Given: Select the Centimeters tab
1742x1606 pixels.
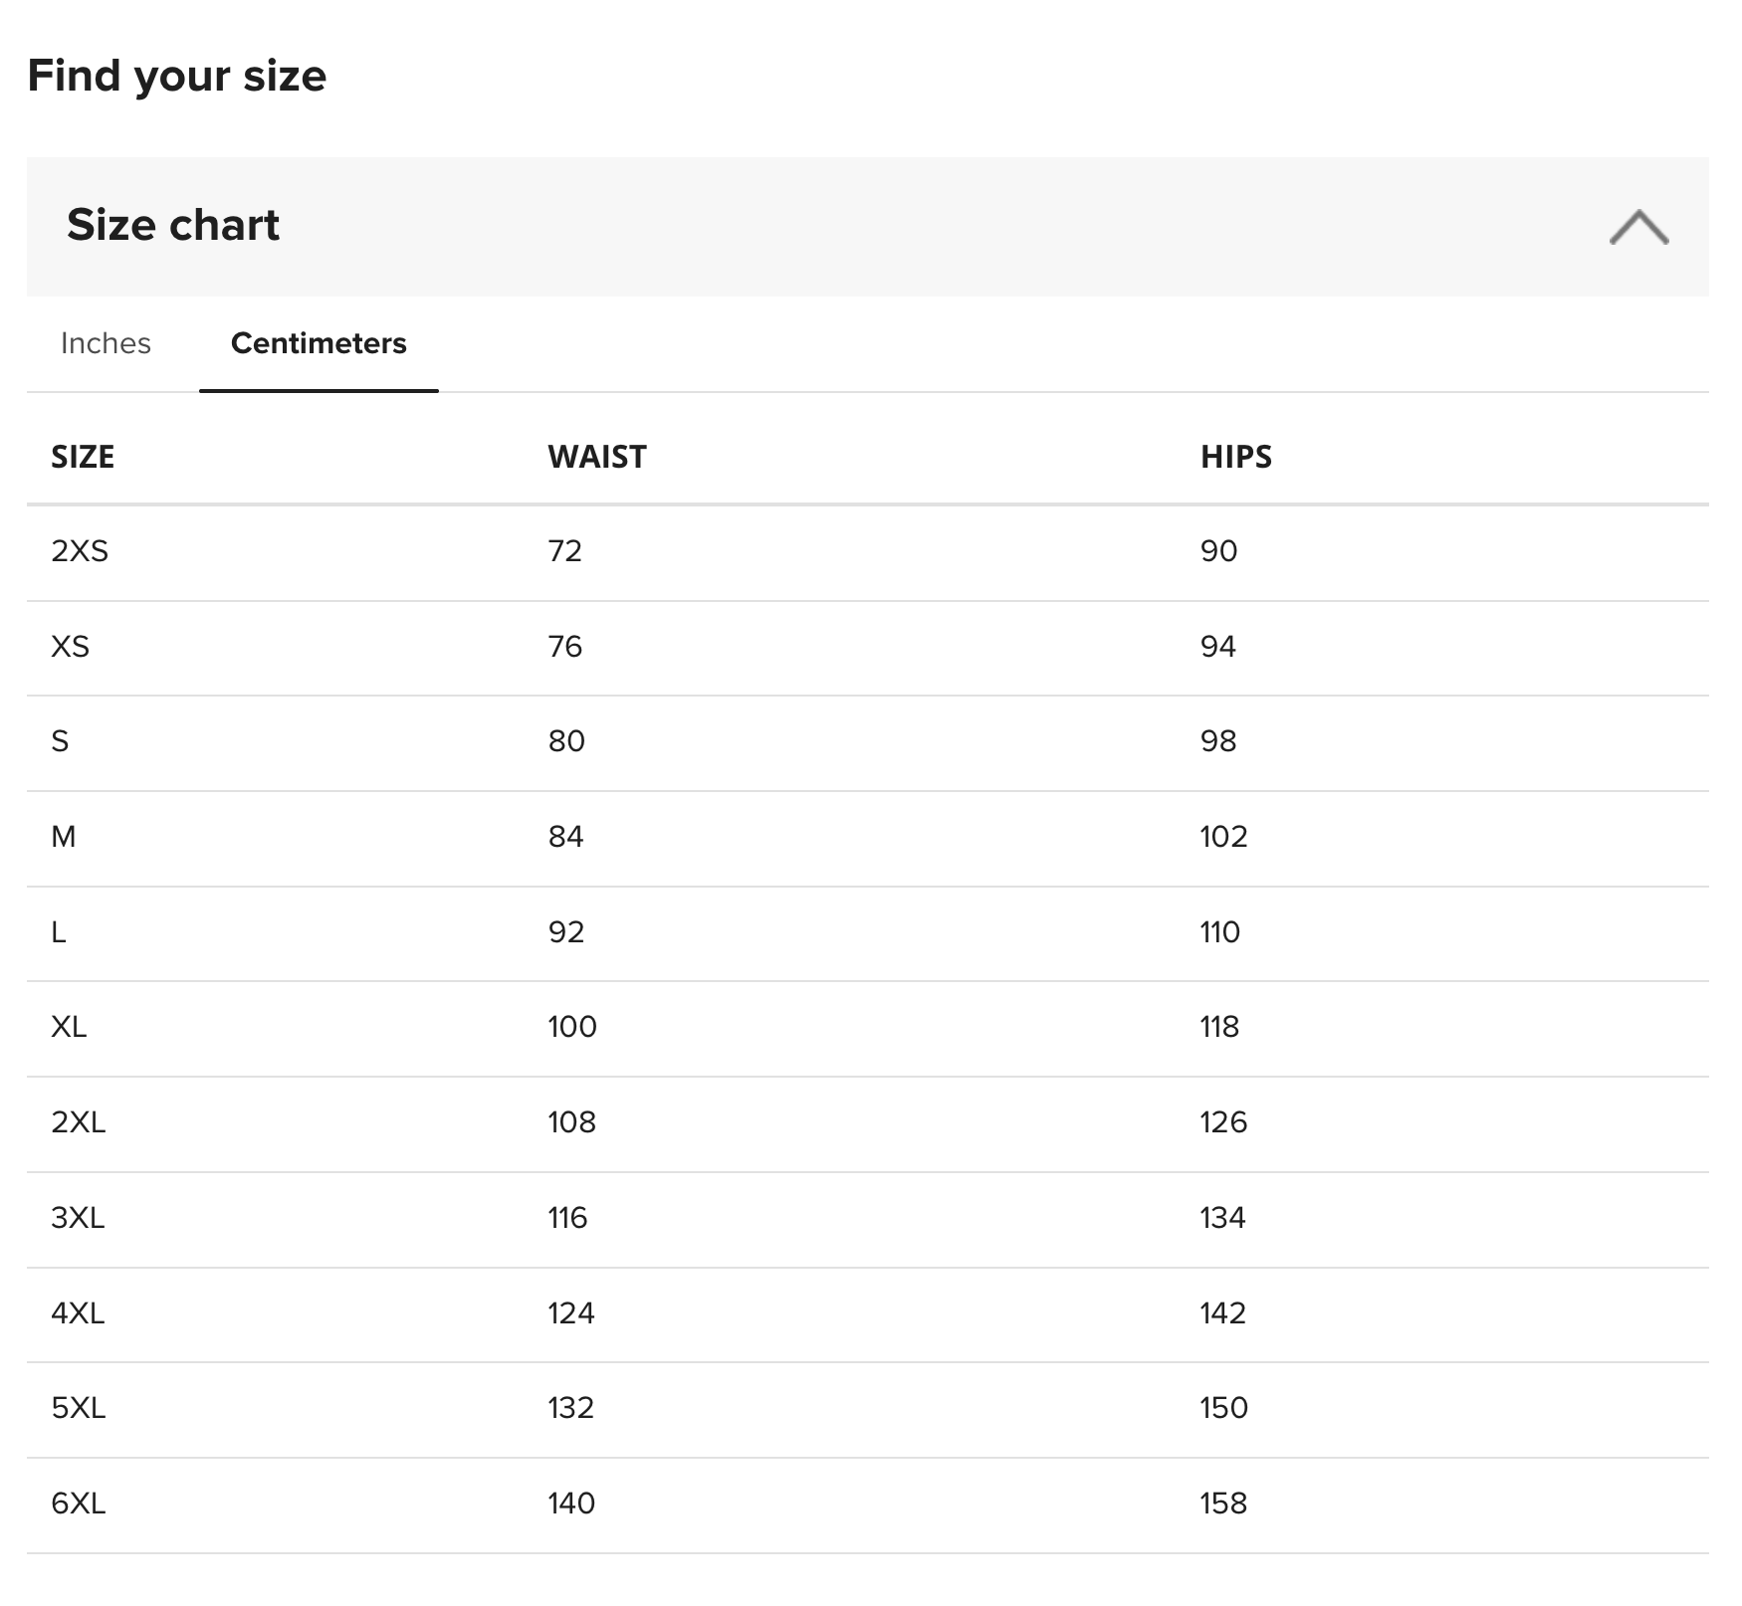Looking at the screenshot, I should (x=319, y=343).
